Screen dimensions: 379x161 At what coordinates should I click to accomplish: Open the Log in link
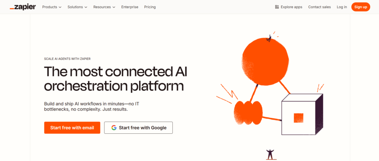(x=342, y=7)
